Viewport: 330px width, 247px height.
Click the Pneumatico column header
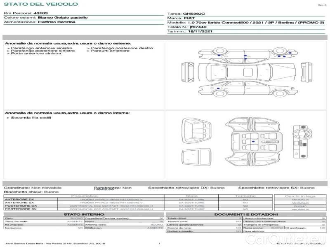click(84, 196)
